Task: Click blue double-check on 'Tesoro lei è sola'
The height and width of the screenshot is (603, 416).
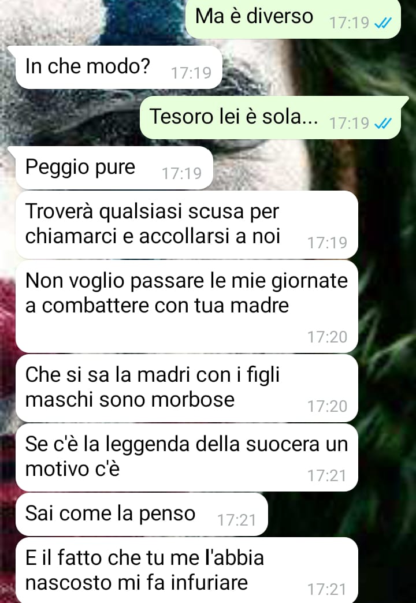Action: tap(383, 124)
